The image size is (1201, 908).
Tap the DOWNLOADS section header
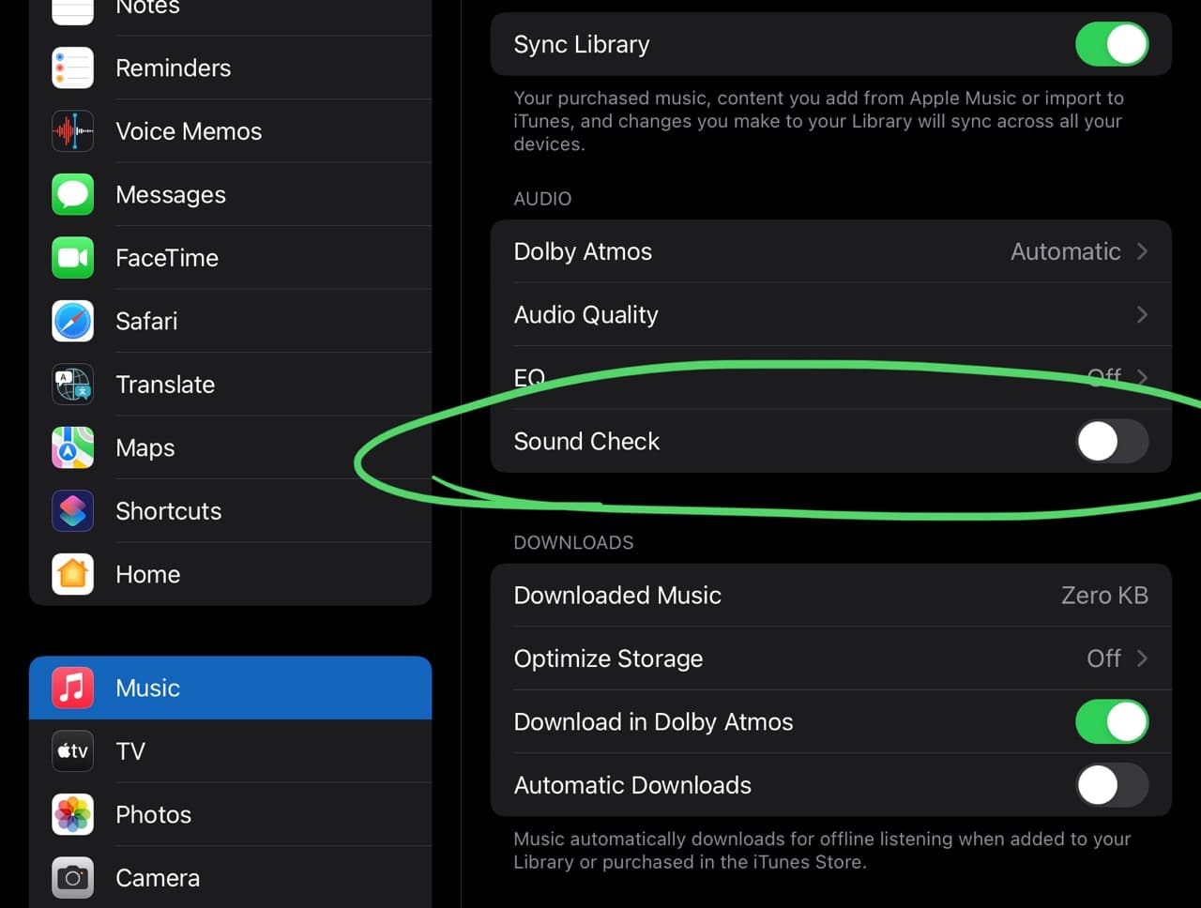(574, 543)
